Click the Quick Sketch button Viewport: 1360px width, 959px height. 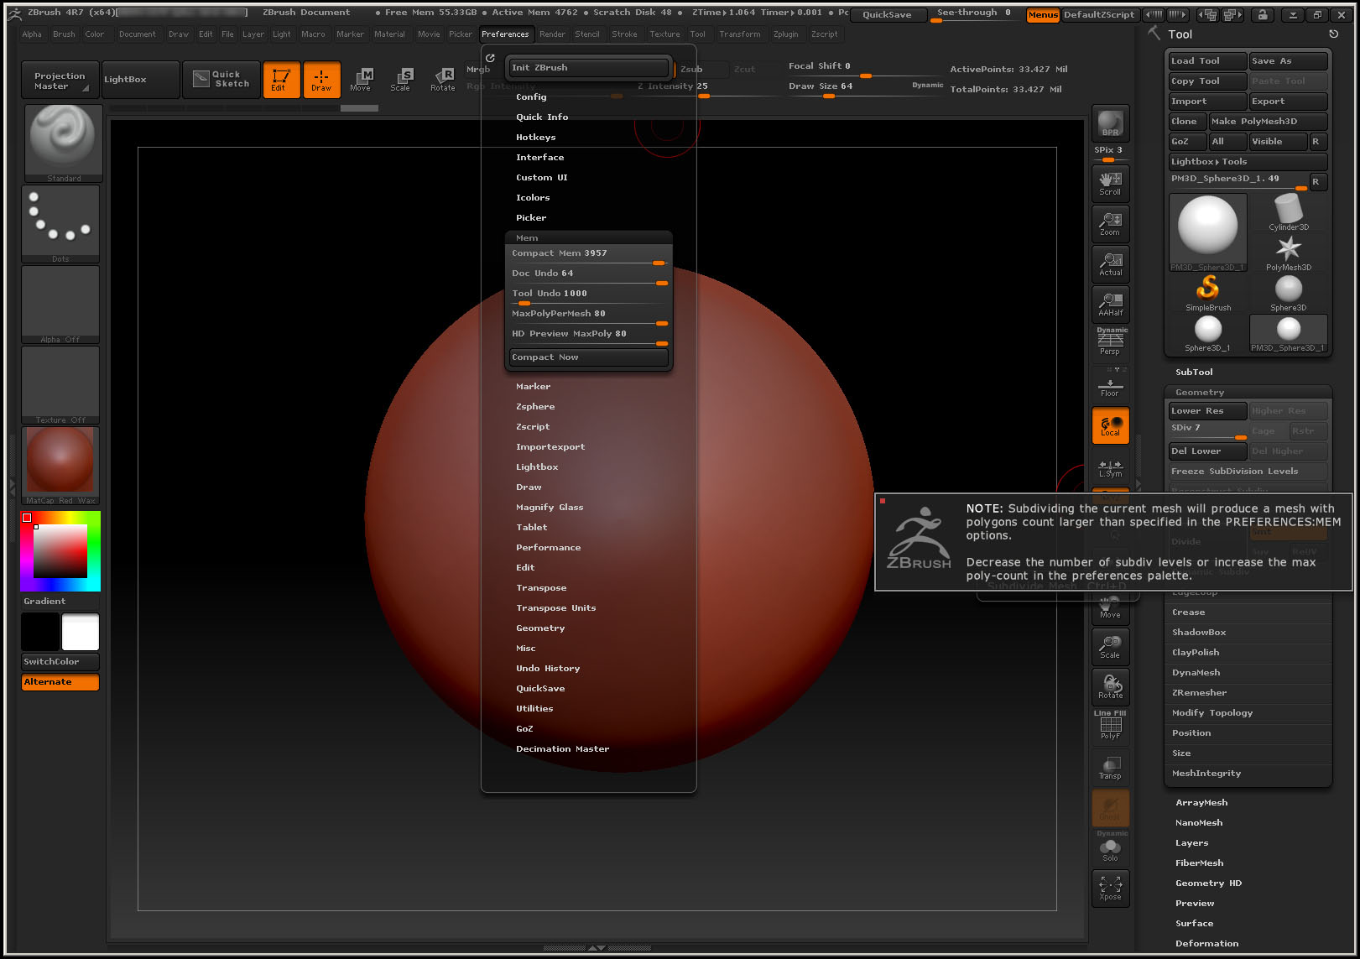click(221, 80)
